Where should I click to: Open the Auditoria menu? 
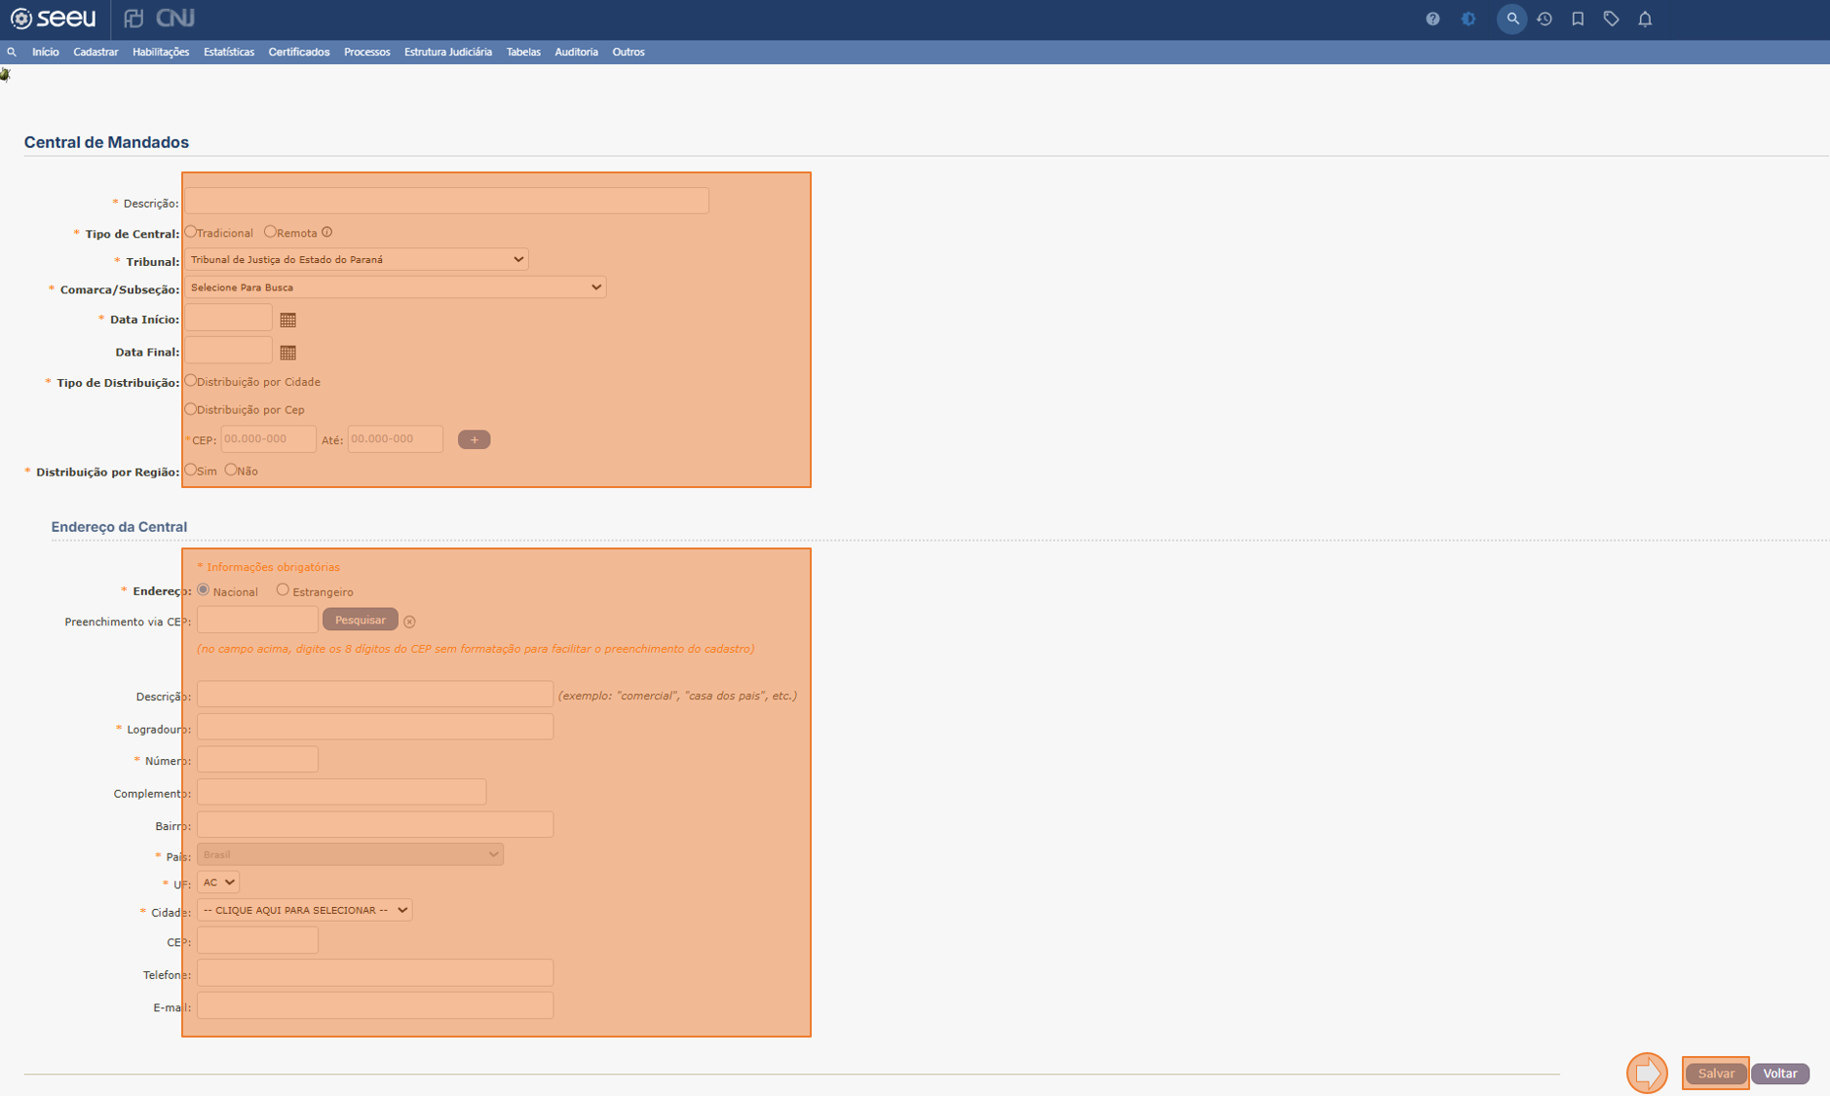tap(577, 52)
